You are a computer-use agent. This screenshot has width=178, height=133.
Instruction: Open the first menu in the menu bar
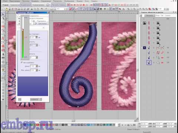pyautogui.click(x=5, y=1)
